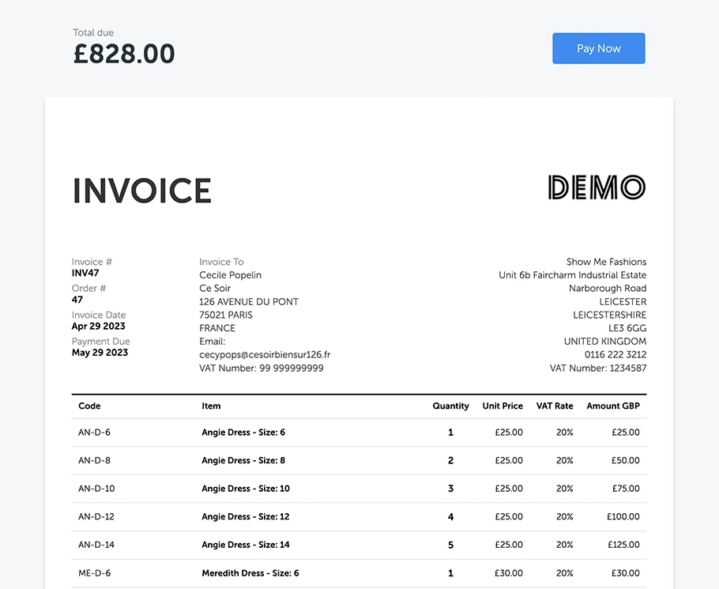Click the £125.00 amount for Size 14
The width and height of the screenshot is (719, 589).
point(623,545)
